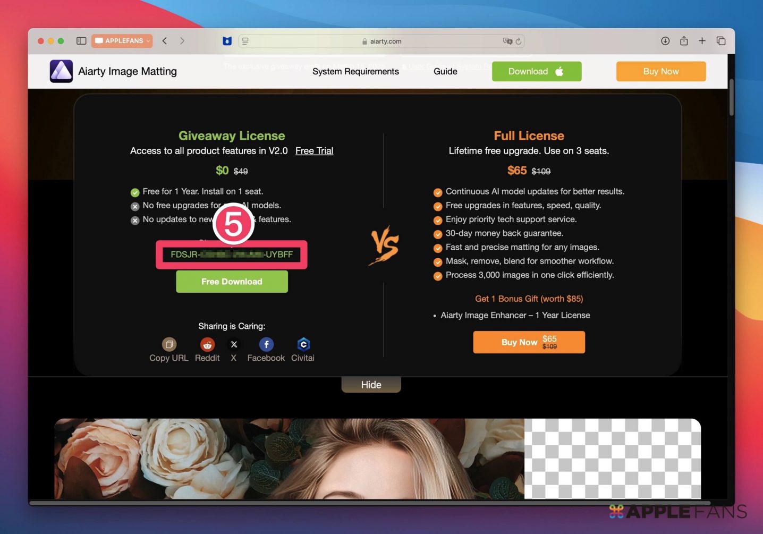Viewport: 763px width, 534px height.
Task: Click the translate icon in address bar
Action: click(507, 41)
